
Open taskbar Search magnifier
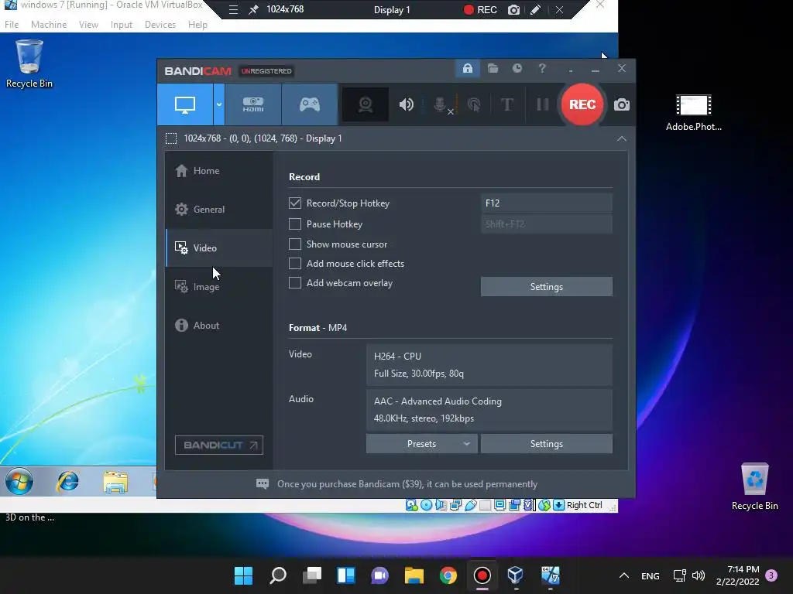(x=278, y=575)
